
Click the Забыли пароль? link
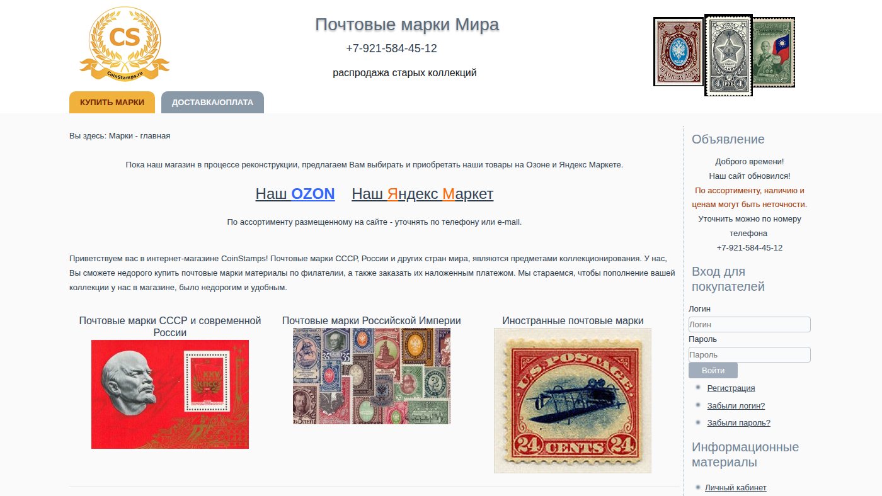[x=738, y=423]
